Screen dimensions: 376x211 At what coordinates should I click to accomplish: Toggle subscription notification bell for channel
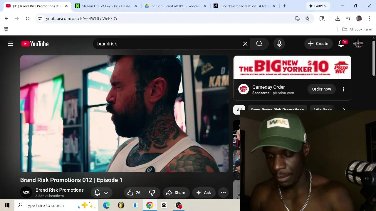coord(101,193)
